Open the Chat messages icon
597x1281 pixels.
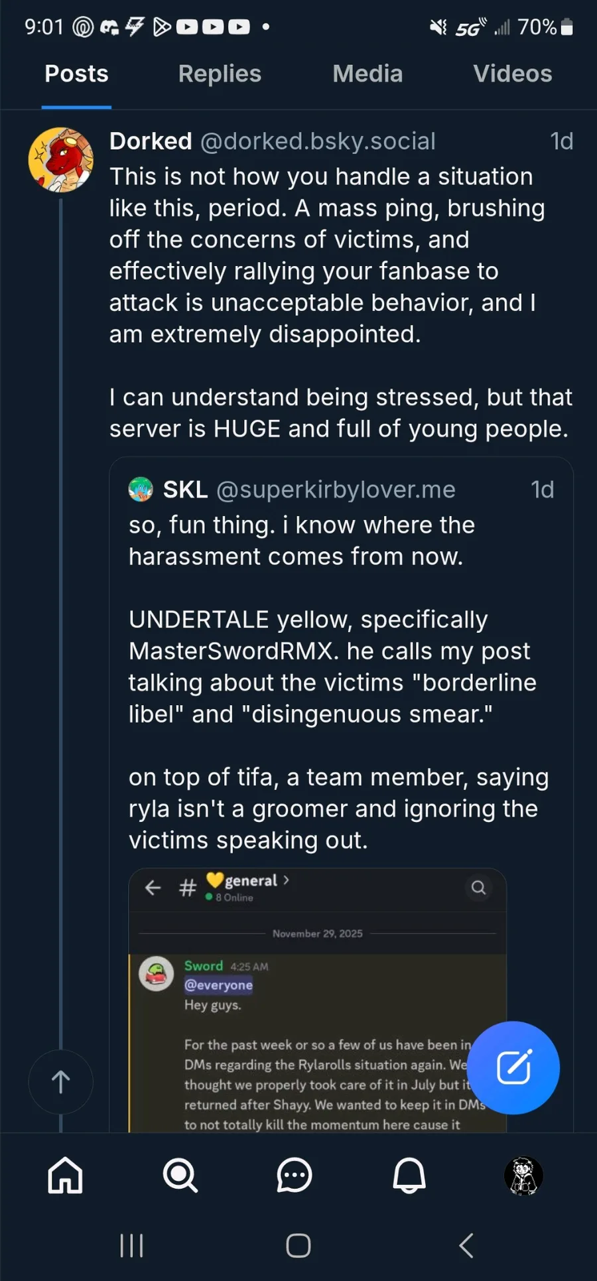294,1175
